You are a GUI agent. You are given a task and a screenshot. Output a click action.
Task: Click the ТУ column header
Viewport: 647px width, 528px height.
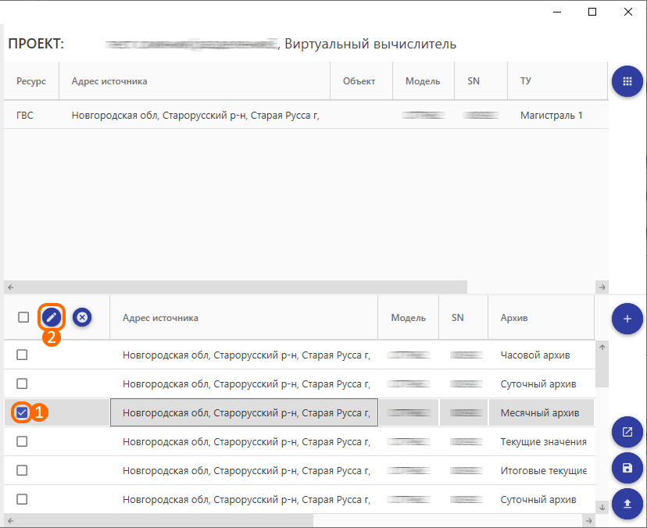pos(557,81)
